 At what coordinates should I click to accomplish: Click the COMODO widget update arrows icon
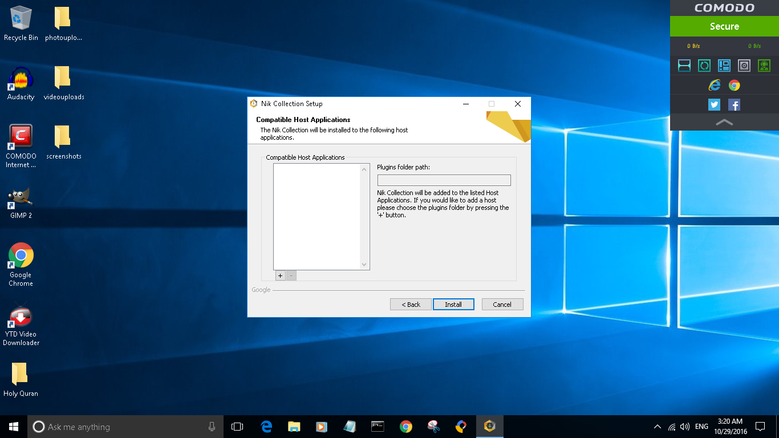pos(704,66)
